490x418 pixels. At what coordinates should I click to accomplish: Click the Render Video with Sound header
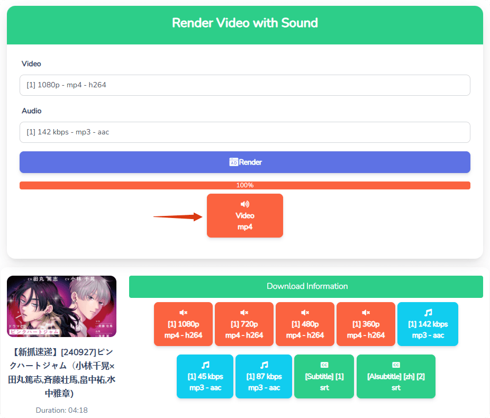click(244, 23)
